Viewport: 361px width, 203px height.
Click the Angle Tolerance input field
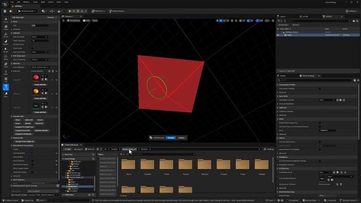pyautogui.click(x=40, y=41)
